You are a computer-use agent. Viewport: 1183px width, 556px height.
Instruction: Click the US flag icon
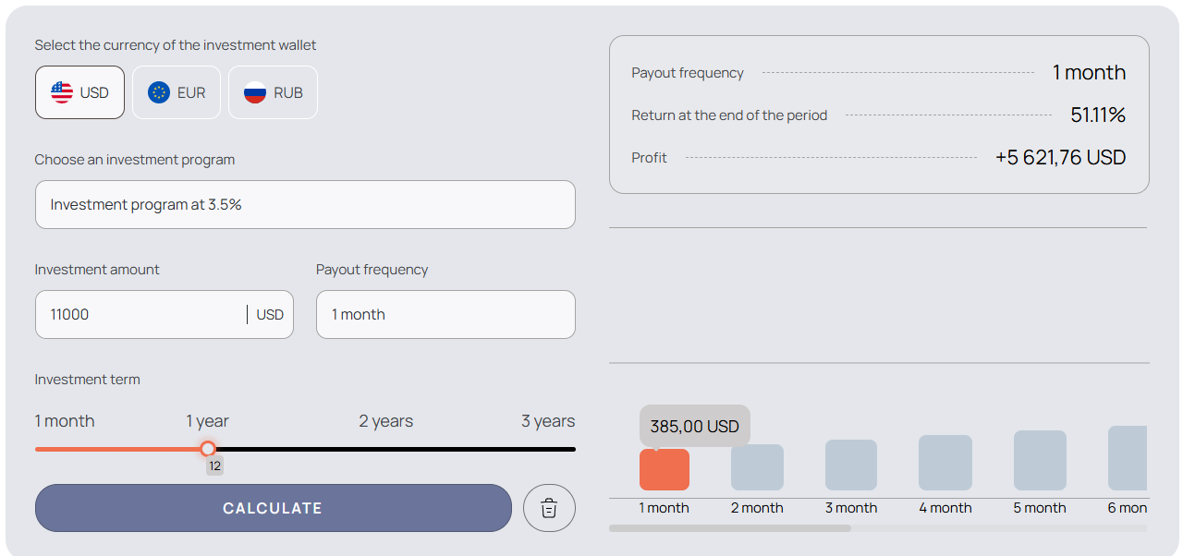pos(62,92)
